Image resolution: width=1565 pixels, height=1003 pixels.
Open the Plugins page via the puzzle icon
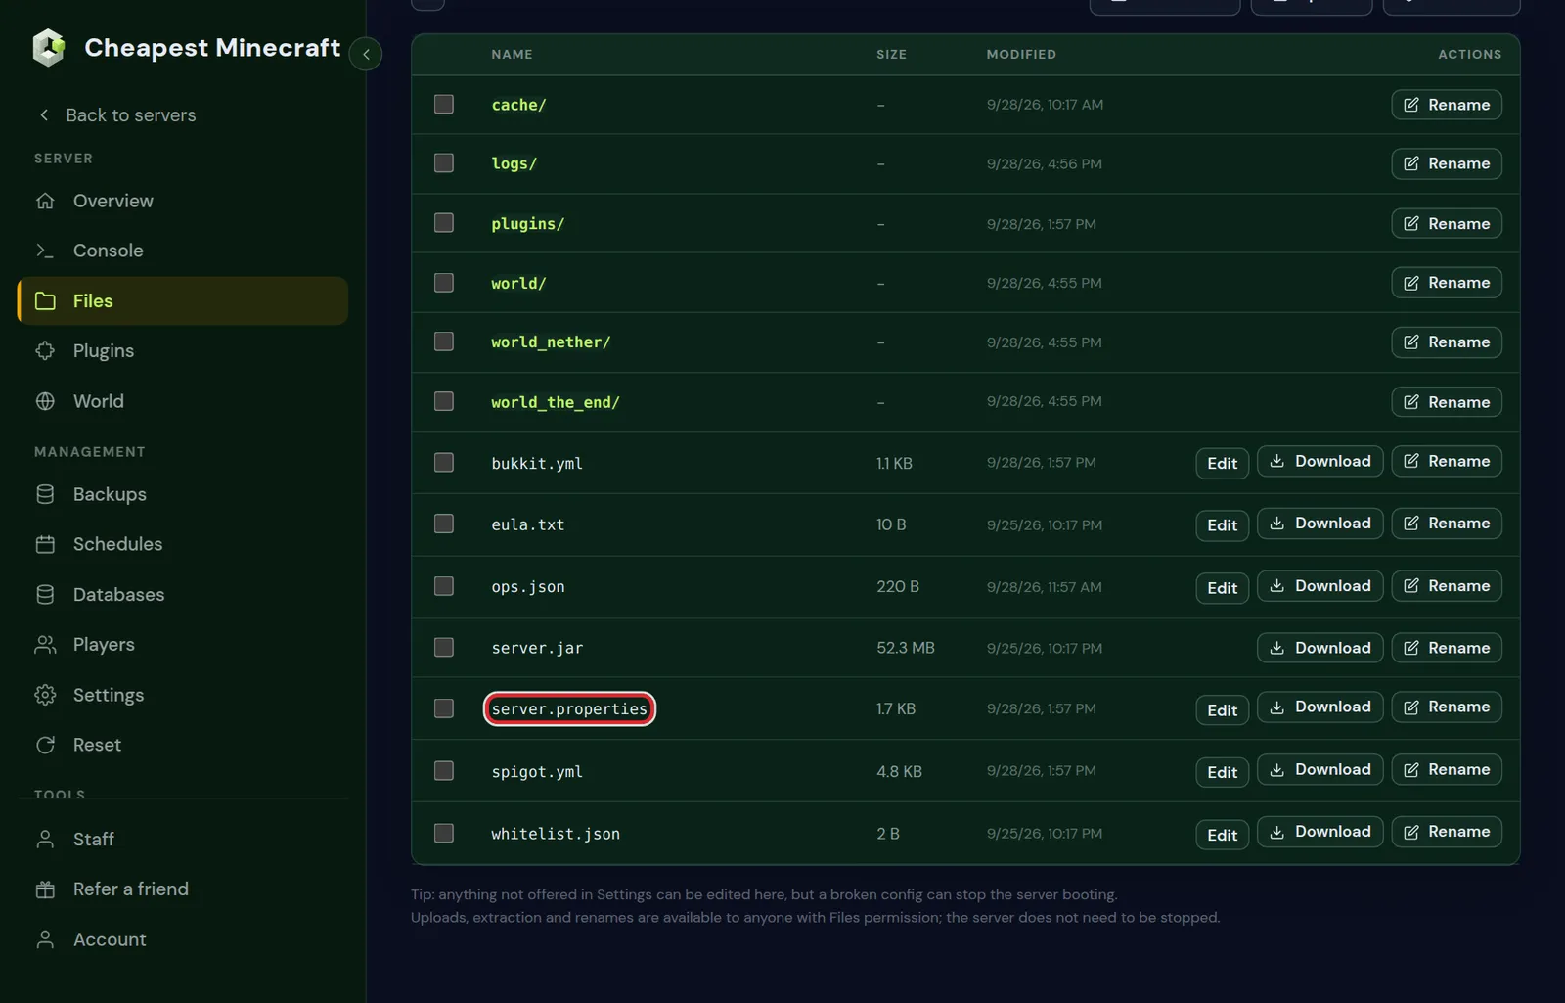coord(45,350)
